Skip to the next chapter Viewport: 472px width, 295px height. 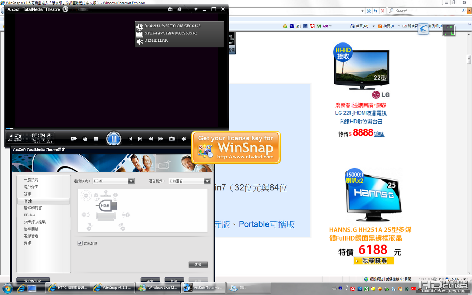(x=140, y=139)
